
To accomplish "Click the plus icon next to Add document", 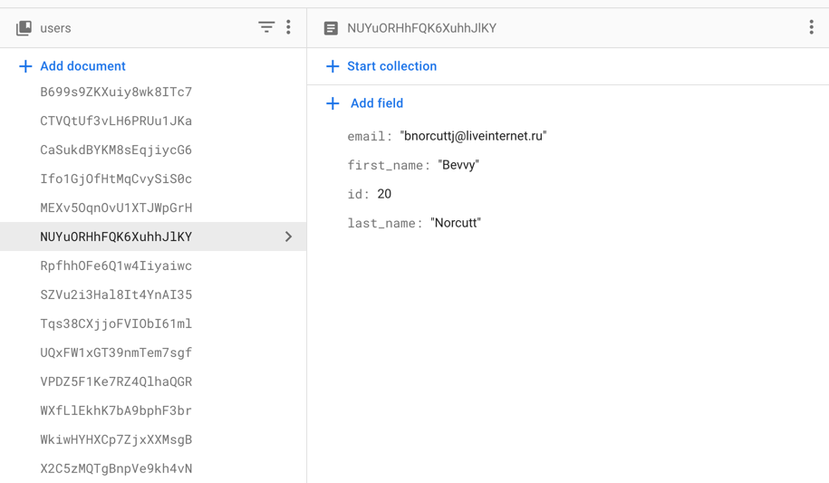I will (x=25, y=66).
